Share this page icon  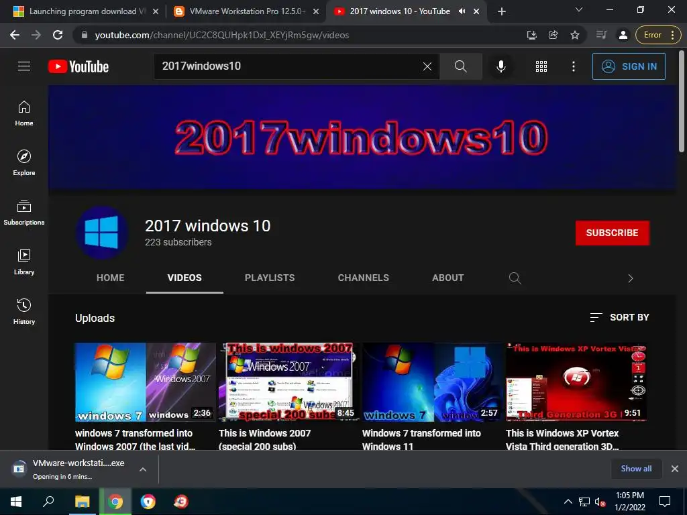[553, 35]
